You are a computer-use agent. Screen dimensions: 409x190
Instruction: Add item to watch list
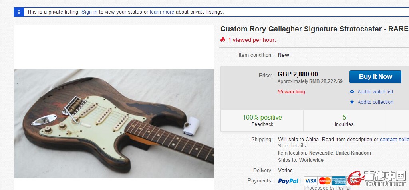[375, 92]
